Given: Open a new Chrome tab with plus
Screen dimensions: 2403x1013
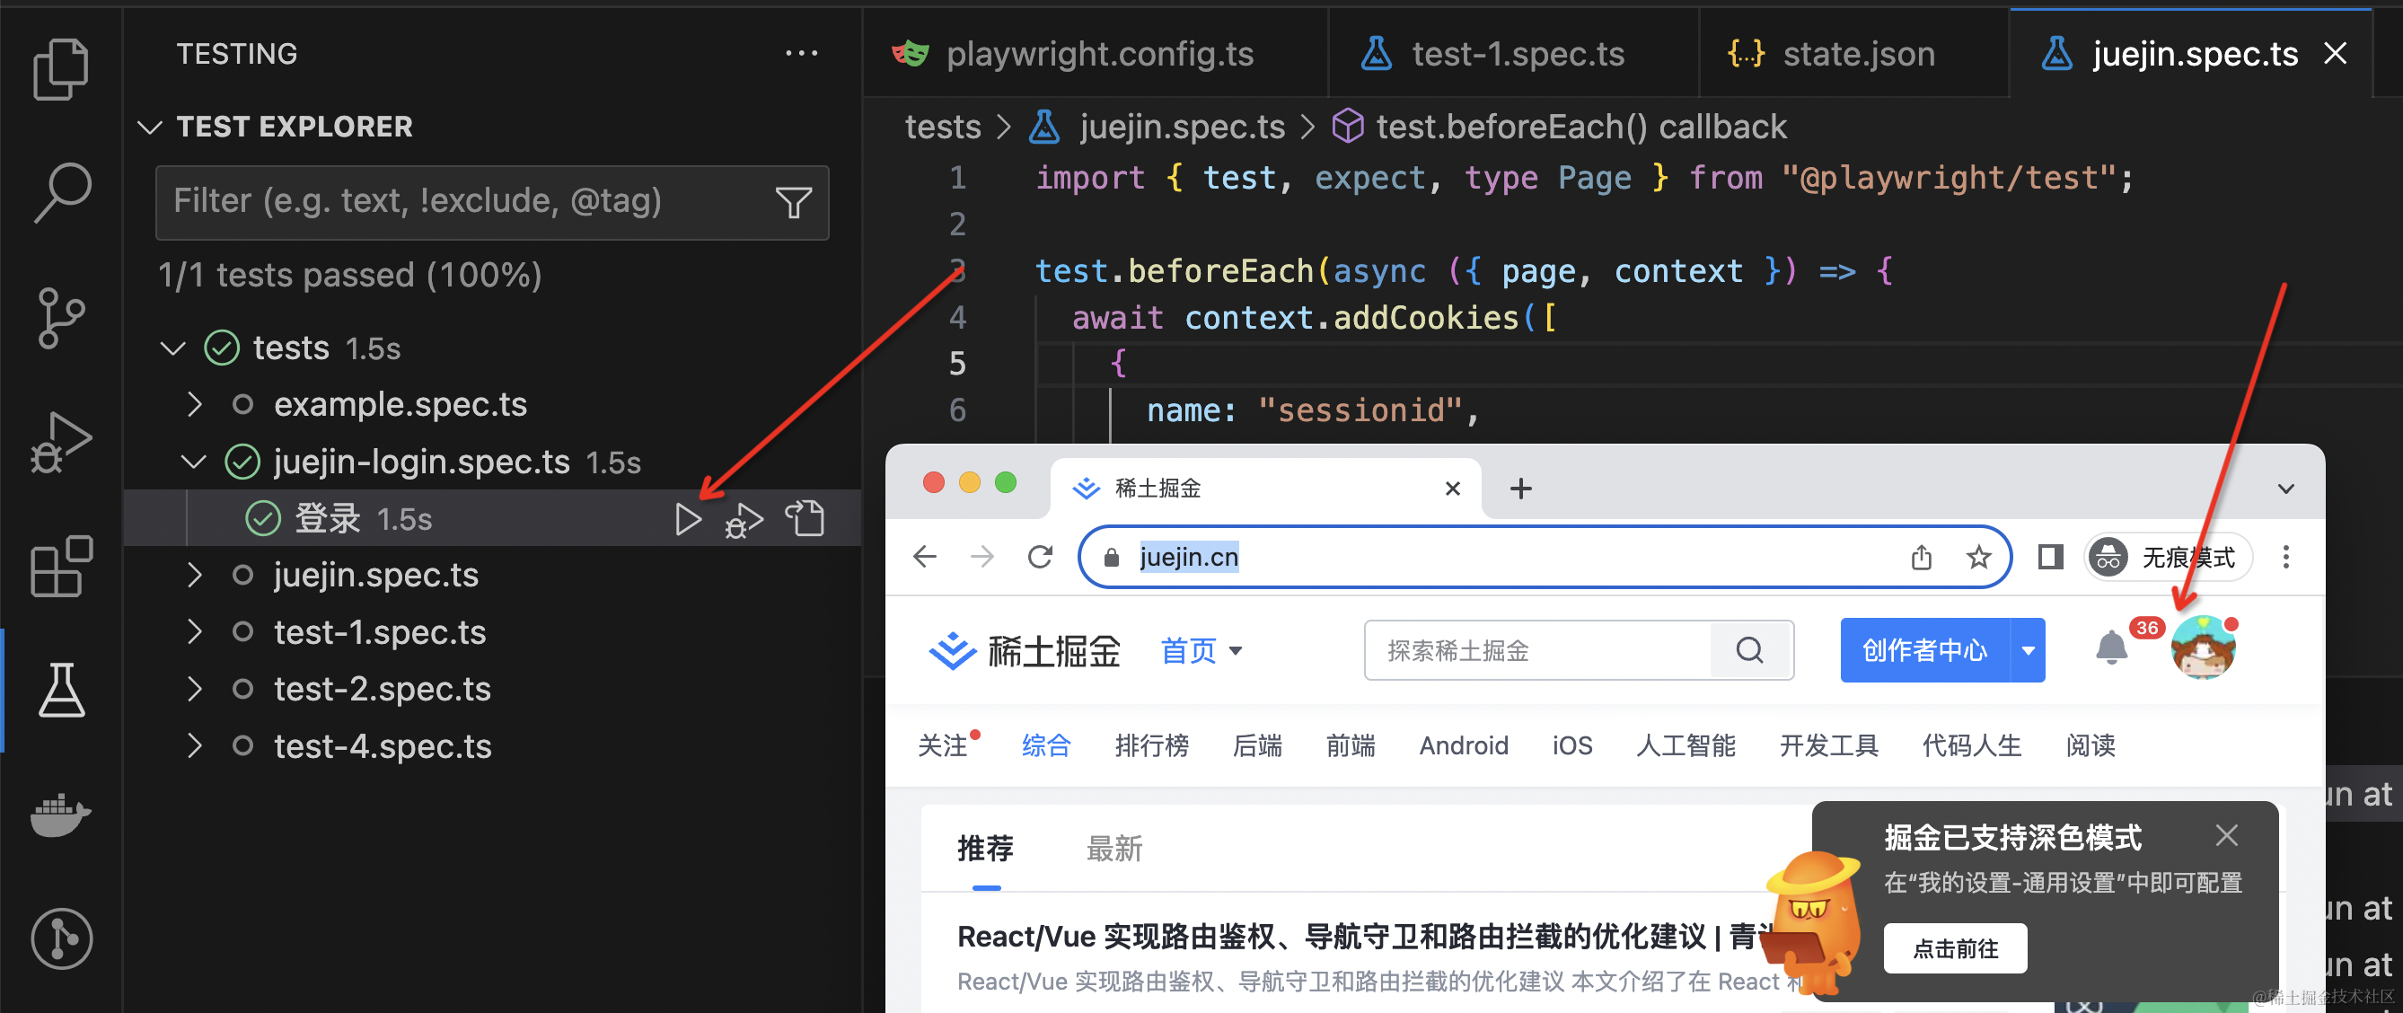Looking at the screenshot, I should [1520, 488].
